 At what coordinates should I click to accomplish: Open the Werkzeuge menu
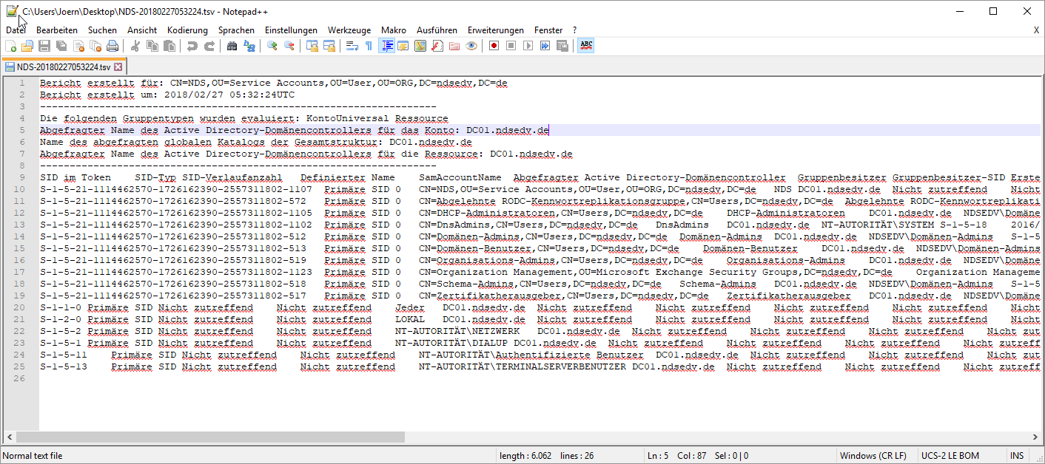[x=349, y=30]
